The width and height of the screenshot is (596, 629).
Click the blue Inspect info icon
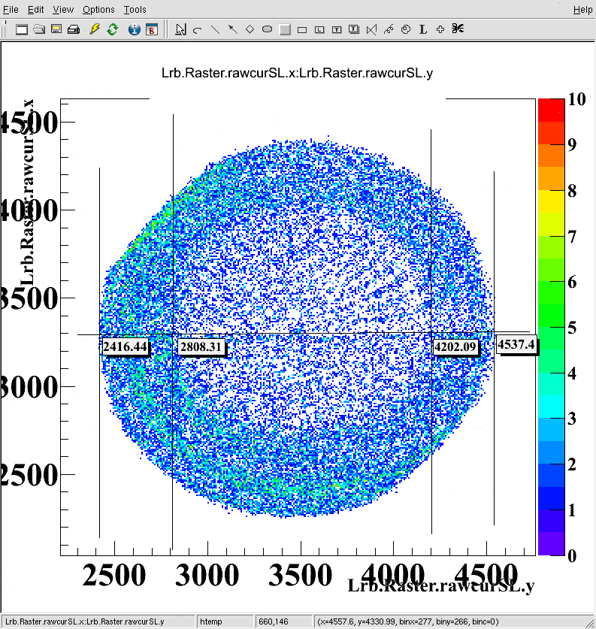click(135, 29)
